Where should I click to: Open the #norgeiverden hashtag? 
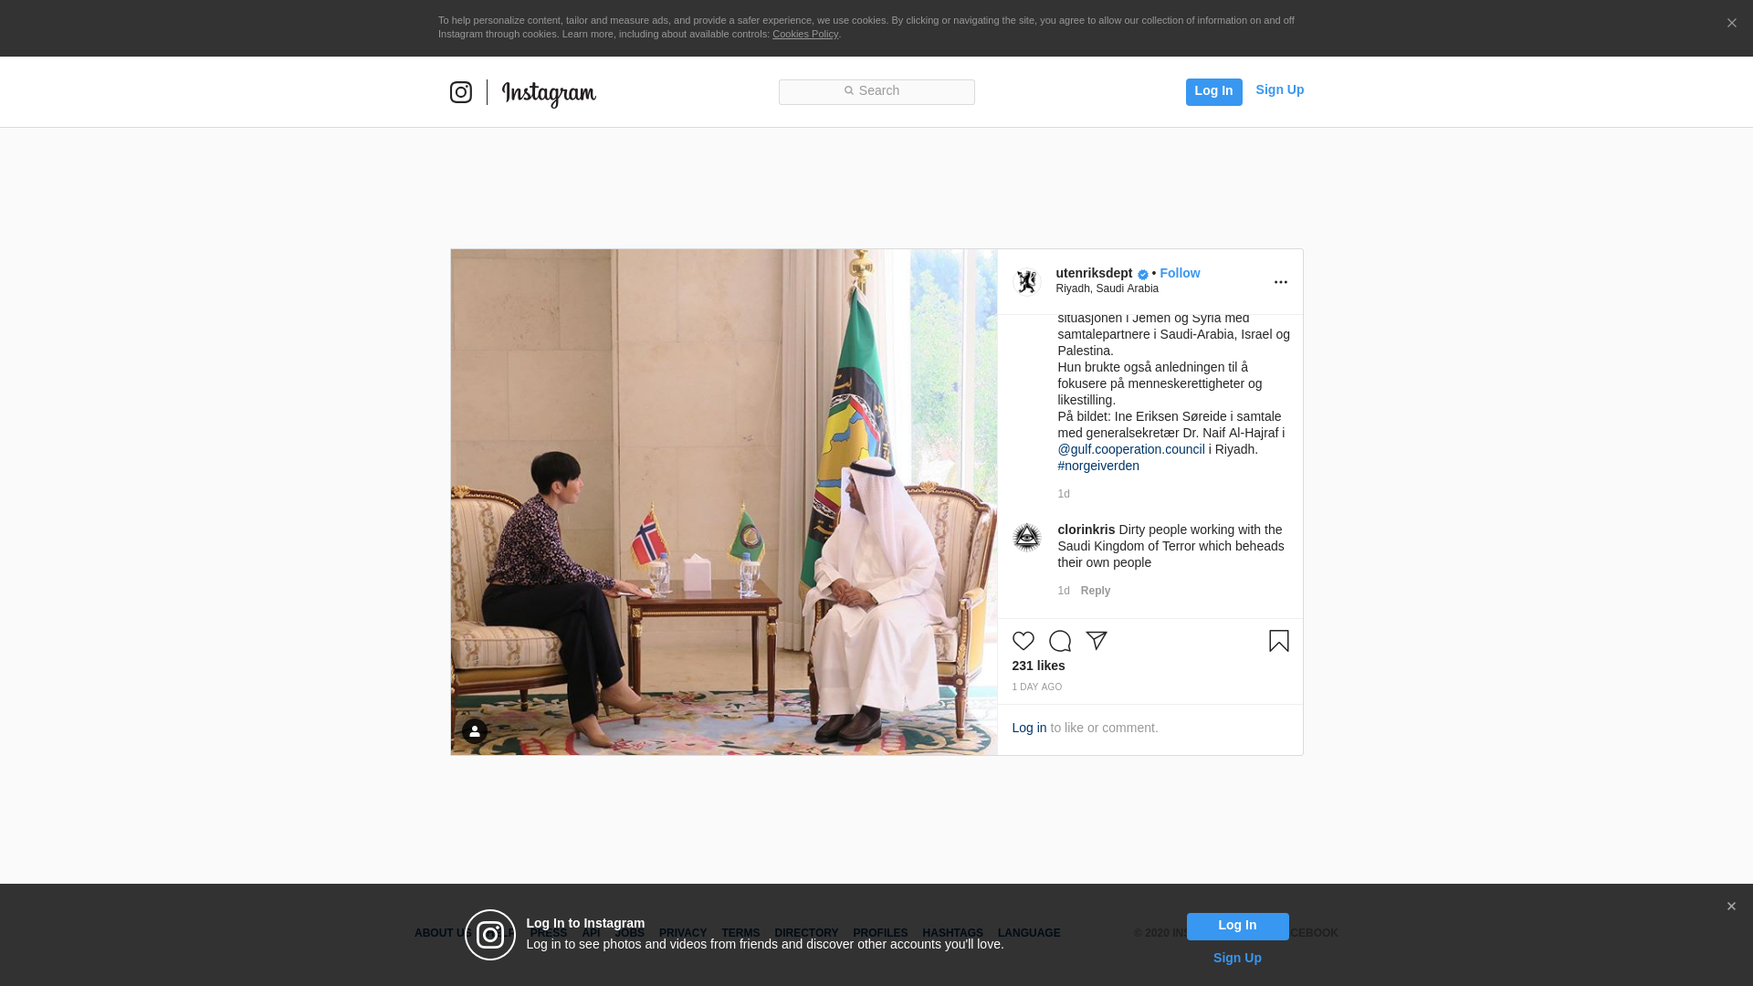(x=1098, y=466)
